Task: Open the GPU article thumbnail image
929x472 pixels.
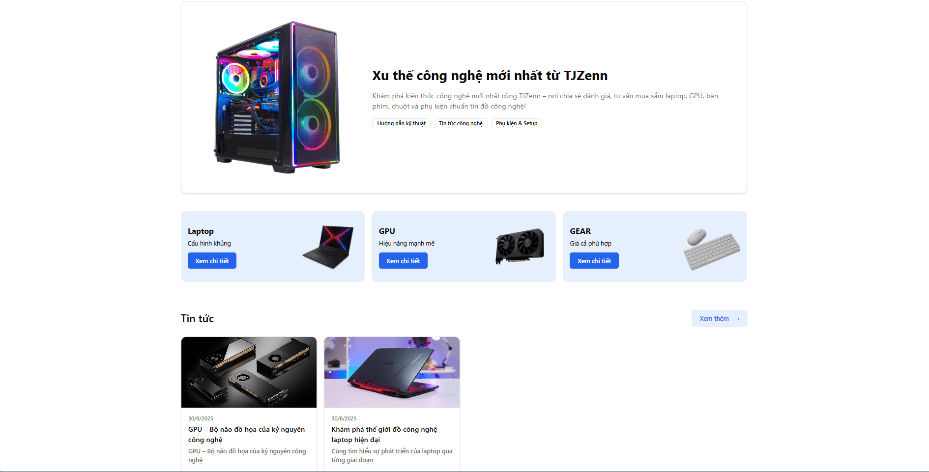Action: [249, 372]
